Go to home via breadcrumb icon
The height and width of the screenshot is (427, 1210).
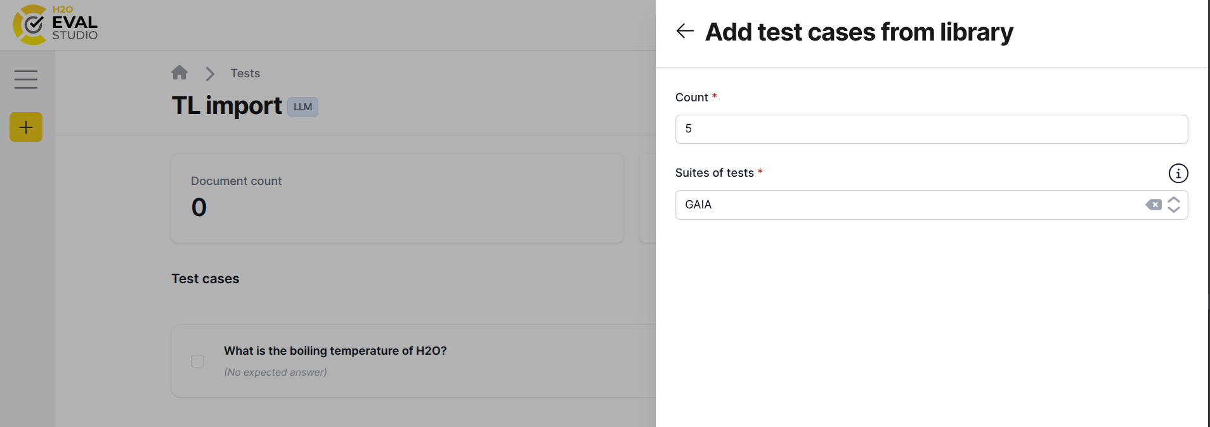(x=179, y=73)
